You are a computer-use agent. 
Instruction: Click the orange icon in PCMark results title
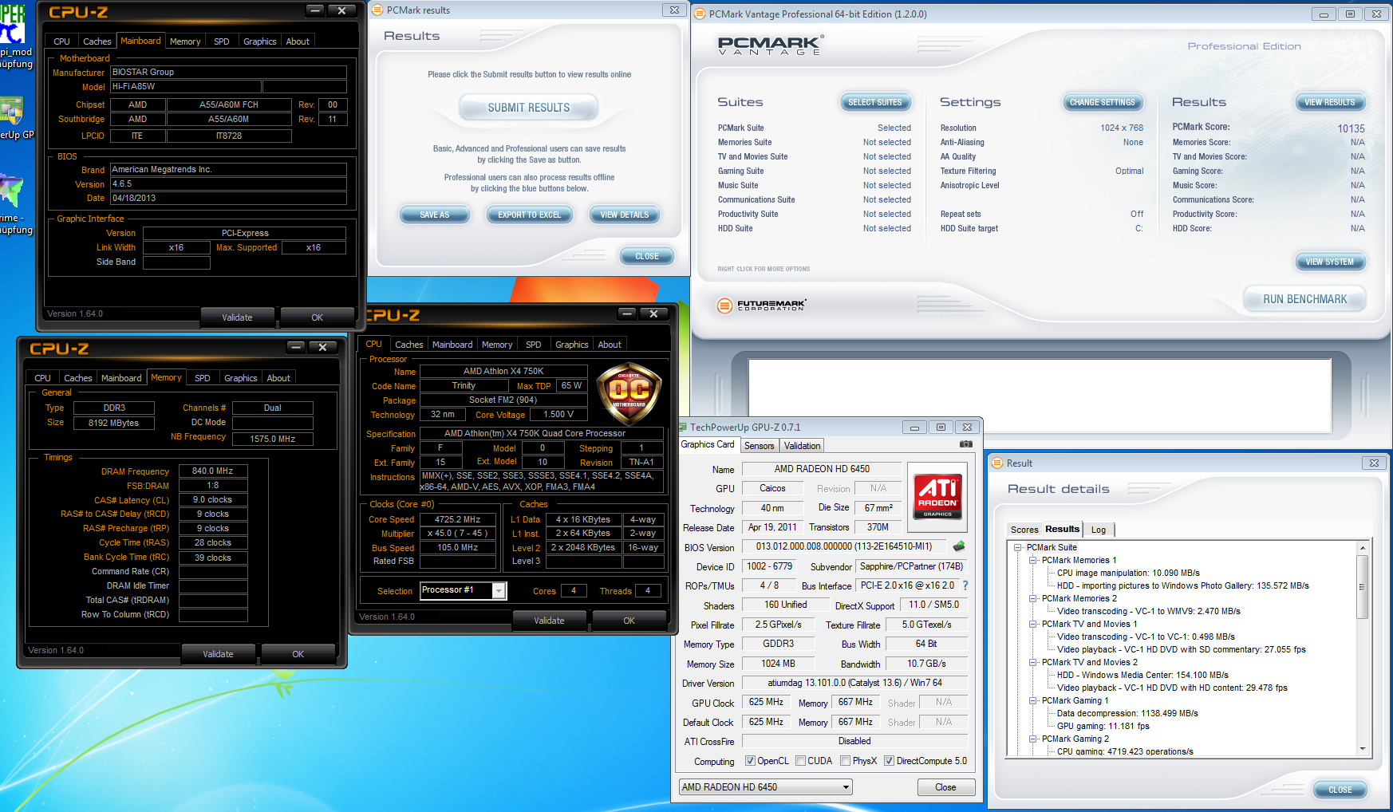[377, 10]
